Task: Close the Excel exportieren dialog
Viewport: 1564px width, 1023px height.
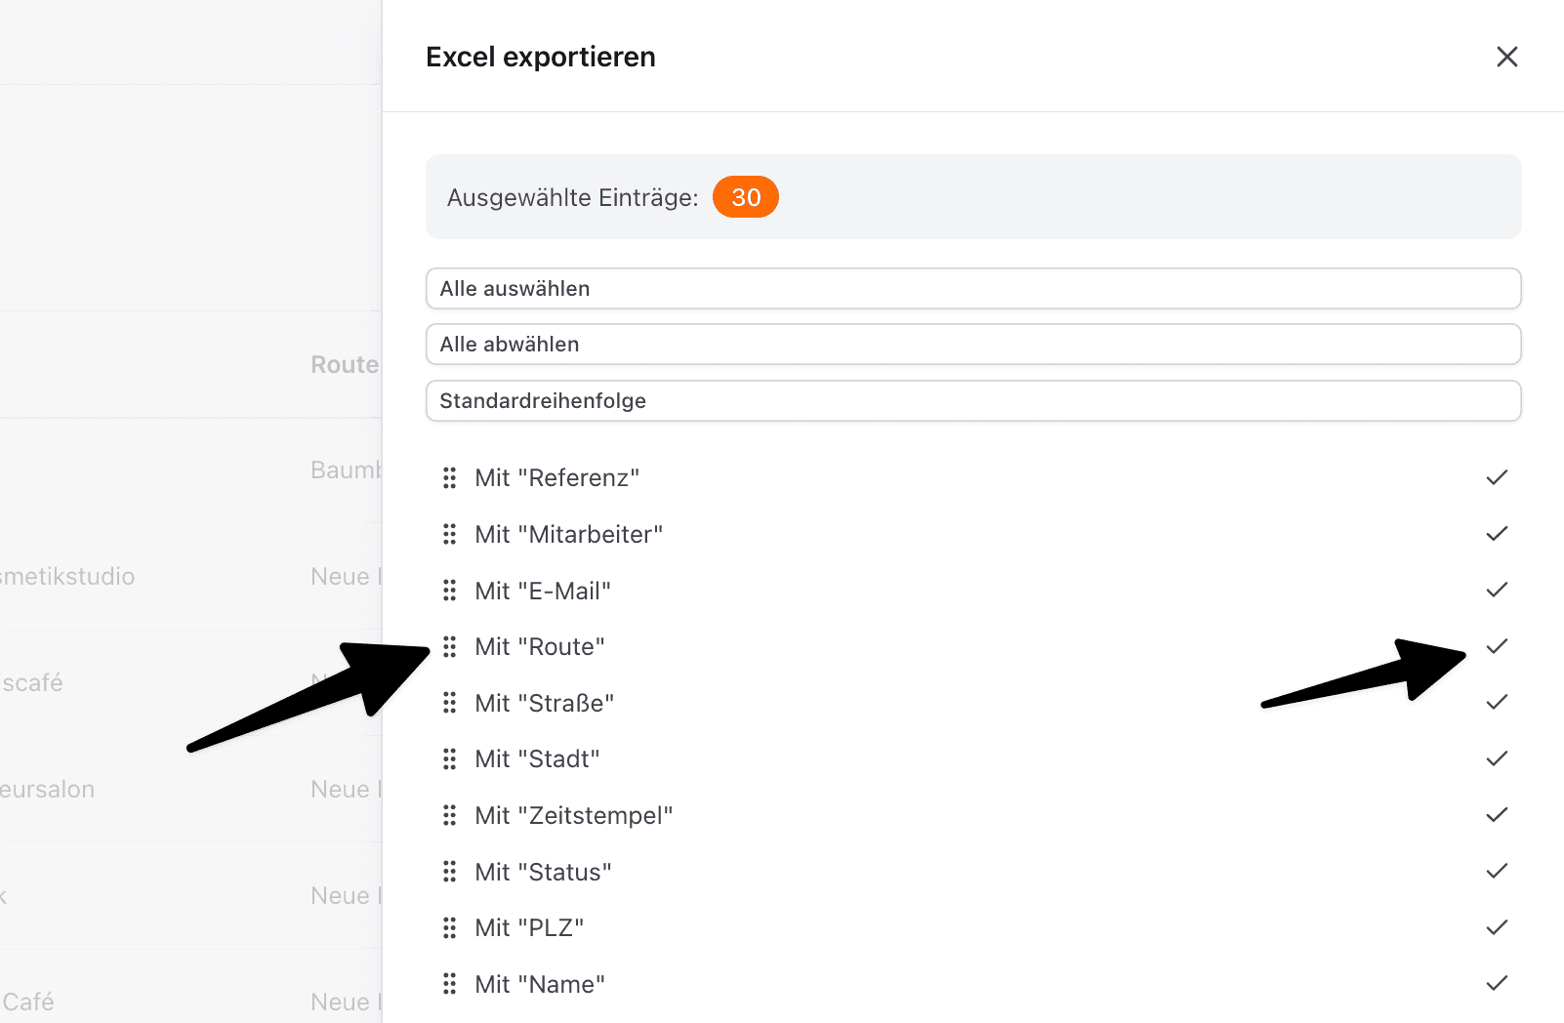Action: [1507, 57]
